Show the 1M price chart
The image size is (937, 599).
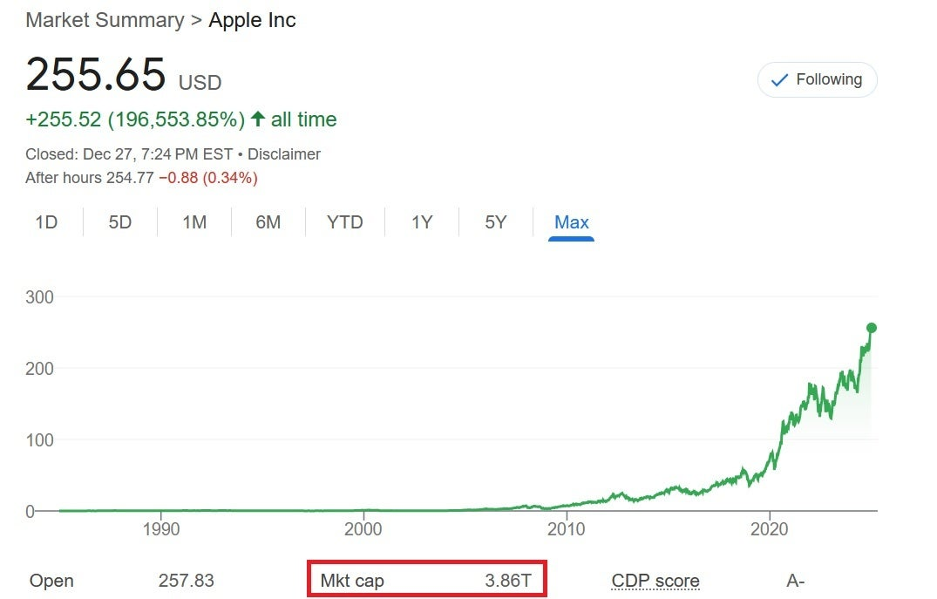coord(194,222)
